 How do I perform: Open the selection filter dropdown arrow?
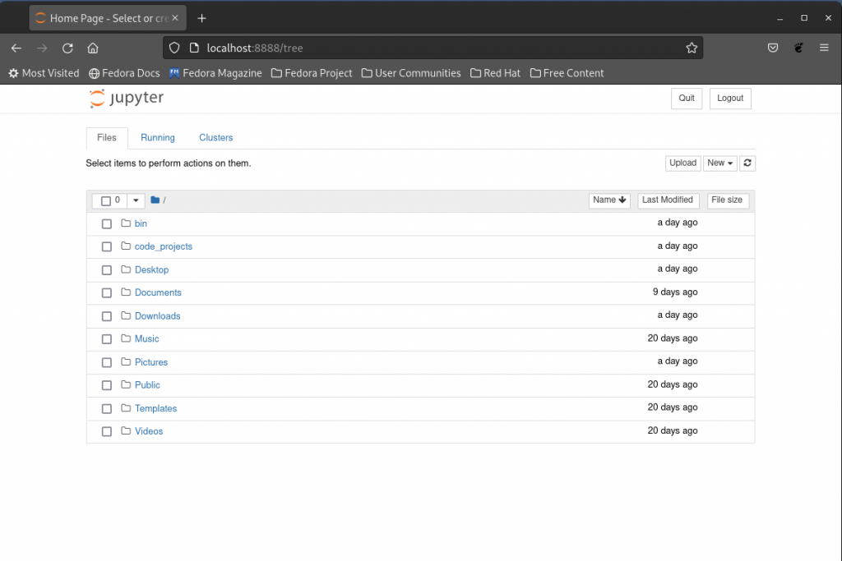[136, 201]
